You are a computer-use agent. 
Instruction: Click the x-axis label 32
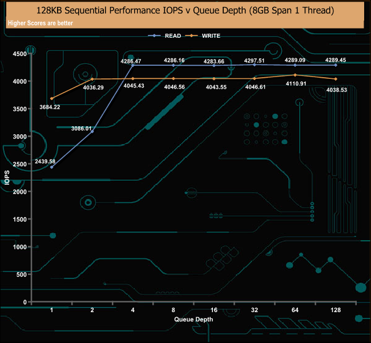pos(255,310)
